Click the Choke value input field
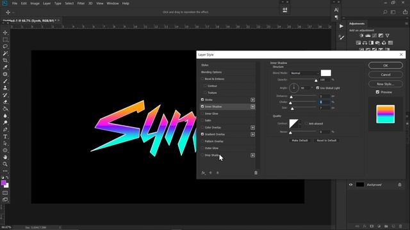 coord(324,102)
